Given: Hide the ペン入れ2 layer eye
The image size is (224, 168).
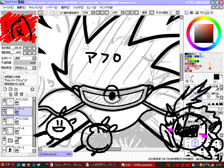Looking at the screenshot, I should click(4, 119).
